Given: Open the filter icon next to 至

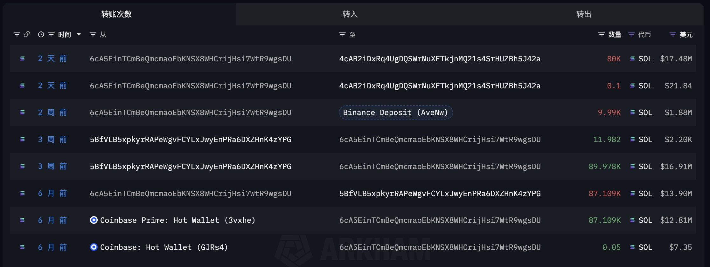Looking at the screenshot, I should coord(342,35).
